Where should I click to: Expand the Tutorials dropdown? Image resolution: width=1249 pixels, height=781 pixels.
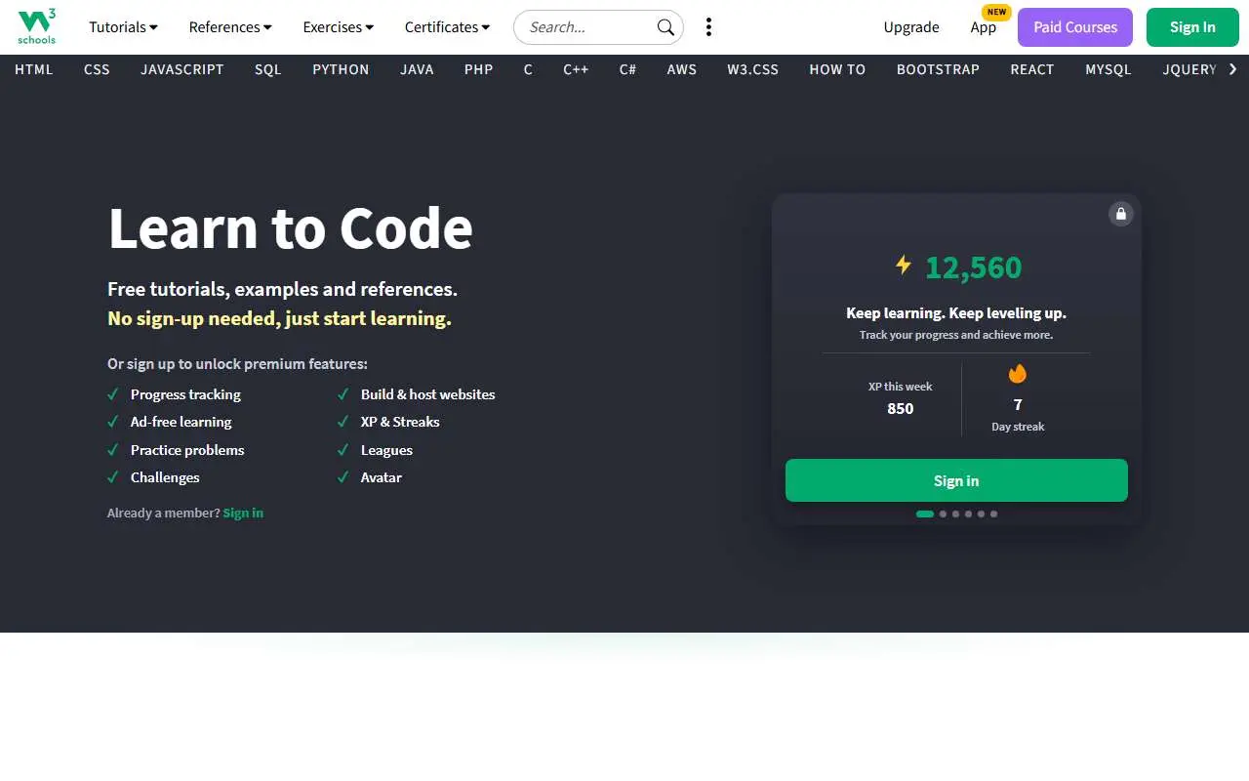tap(123, 27)
